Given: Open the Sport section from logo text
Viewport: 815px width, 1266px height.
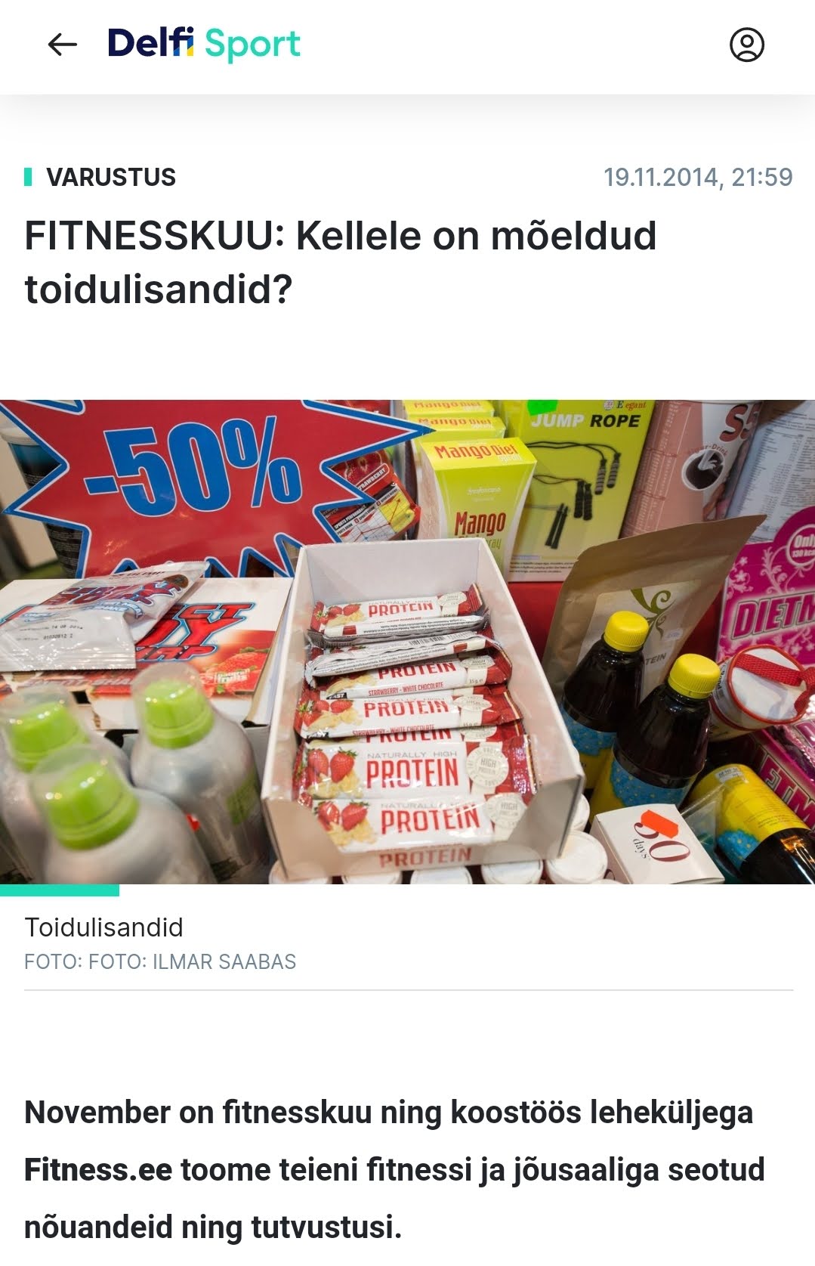Looking at the screenshot, I should [252, 45].
